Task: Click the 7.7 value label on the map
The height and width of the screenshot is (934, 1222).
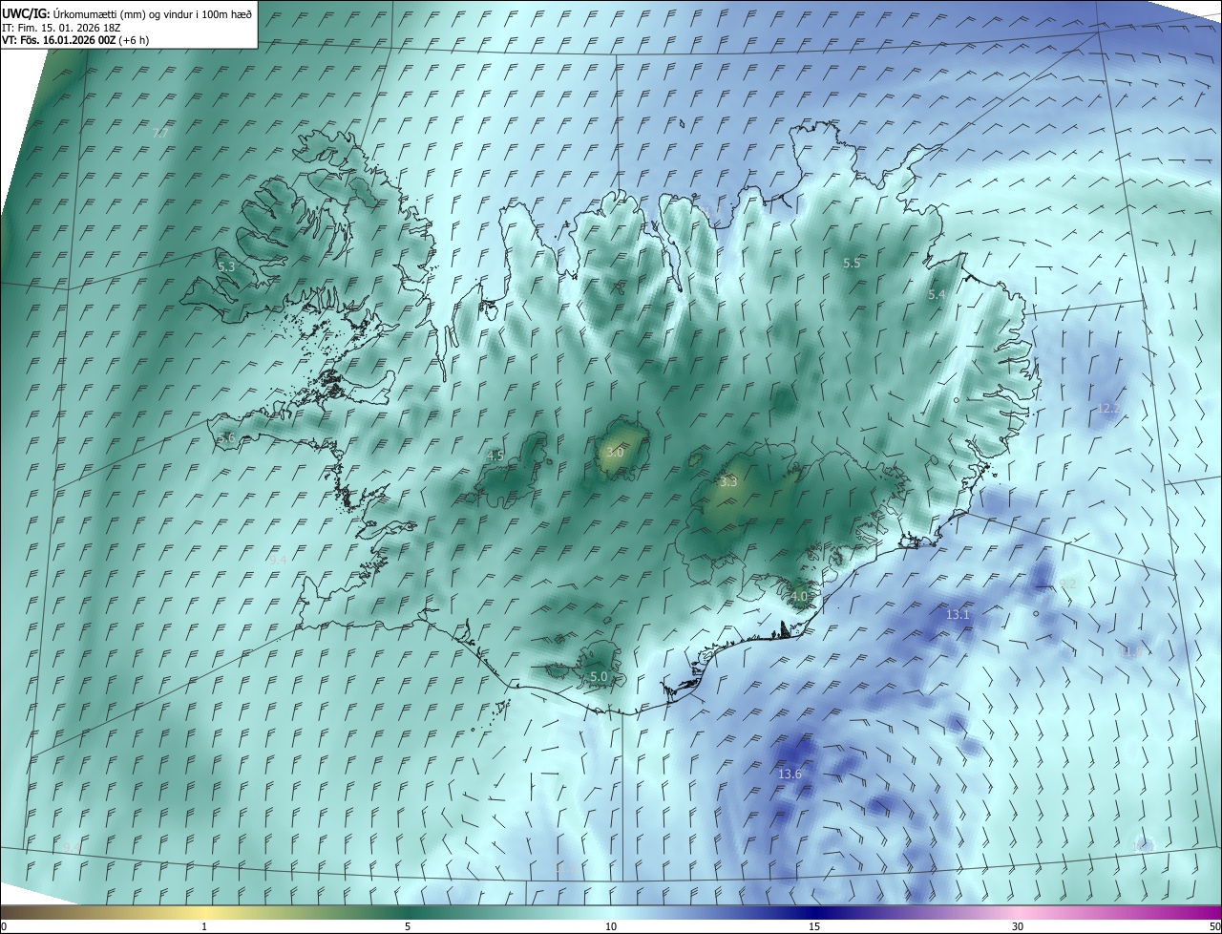Action: coord(160,134)
